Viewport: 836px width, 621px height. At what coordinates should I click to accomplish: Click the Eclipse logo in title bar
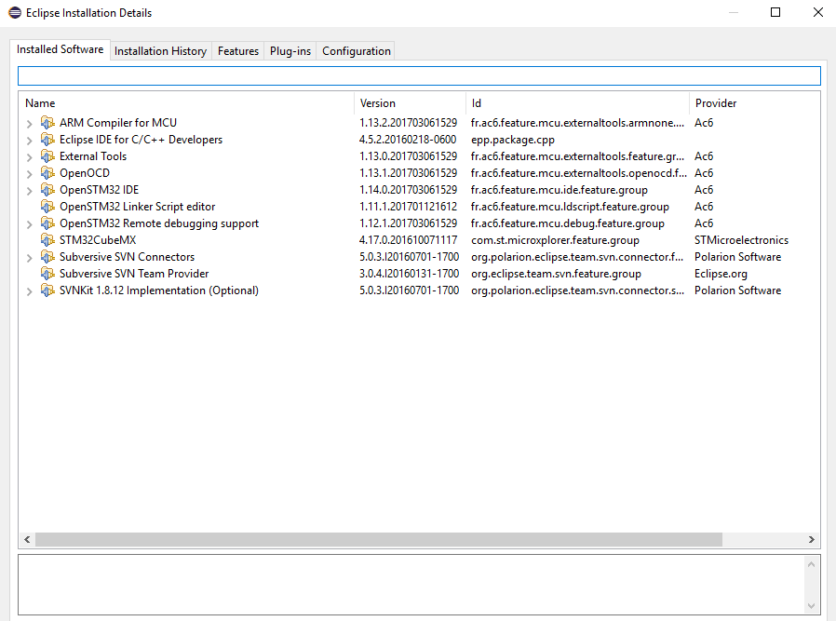coord(14,13)
